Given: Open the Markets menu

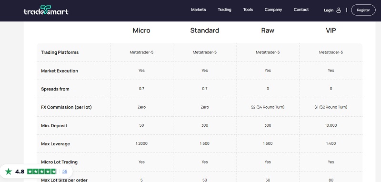Looking at the screenshot, I should tap(198, 10).
